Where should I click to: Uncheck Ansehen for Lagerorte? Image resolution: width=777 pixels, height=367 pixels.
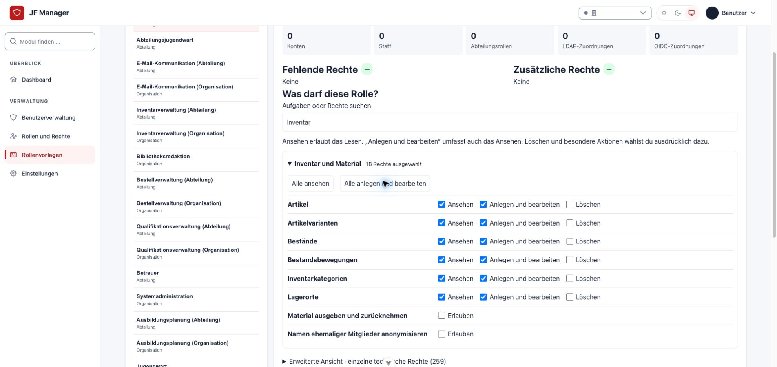pos(441,297)
